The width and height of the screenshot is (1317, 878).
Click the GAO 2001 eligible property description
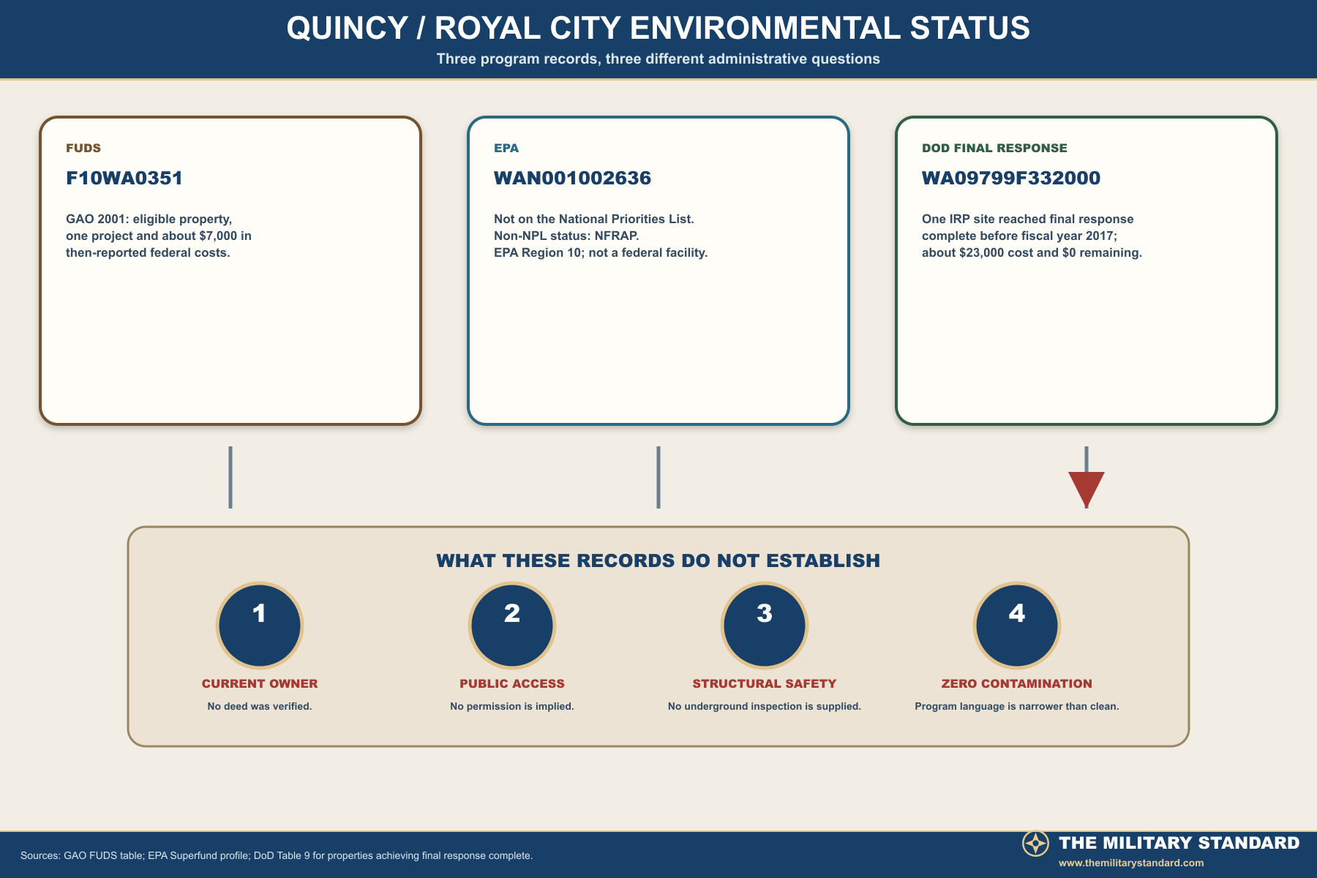click(159, 236)
